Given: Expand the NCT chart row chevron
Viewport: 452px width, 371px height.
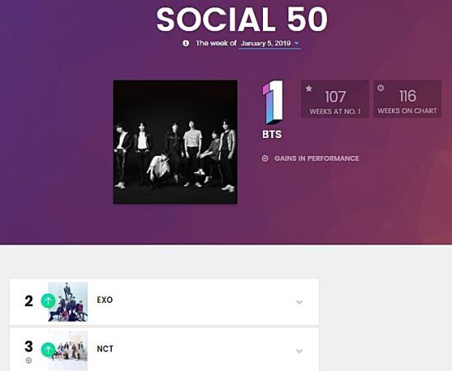Looking at the screenshot, I should pyautogui.click(x=299, y=351).
